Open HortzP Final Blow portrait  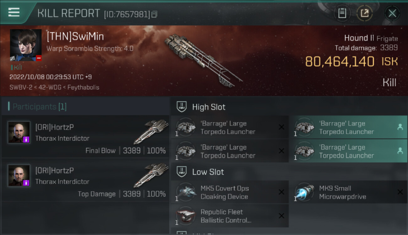19,132
